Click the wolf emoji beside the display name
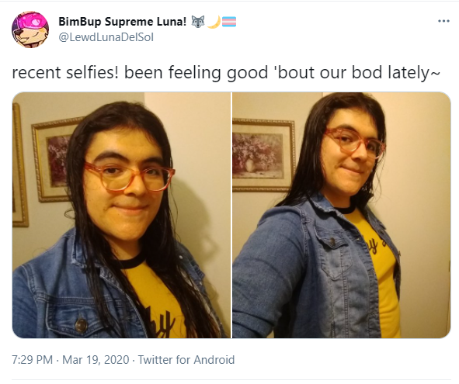The height and width of the screenshot is (384, 459). click(x=198, y=22)
